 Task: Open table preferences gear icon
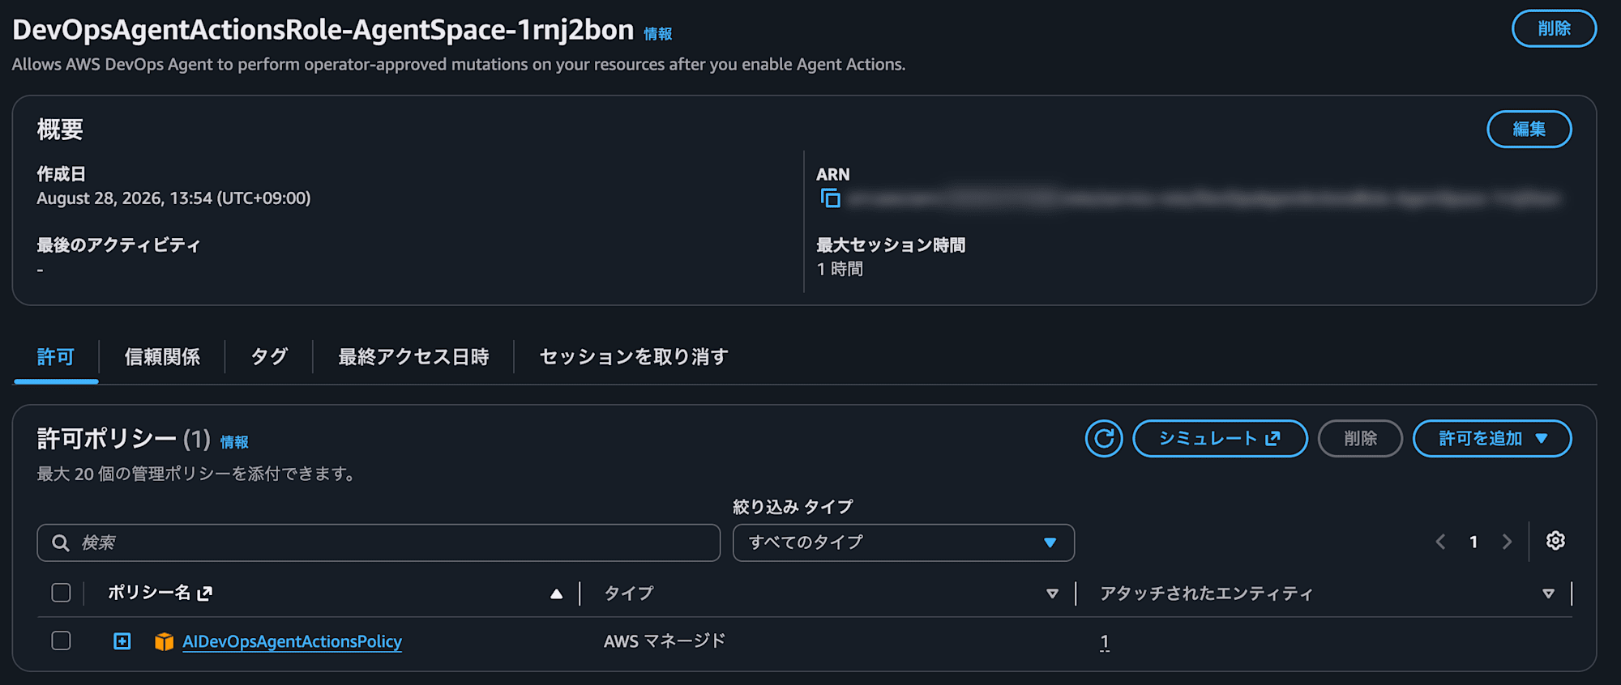tap(1555, 541)
